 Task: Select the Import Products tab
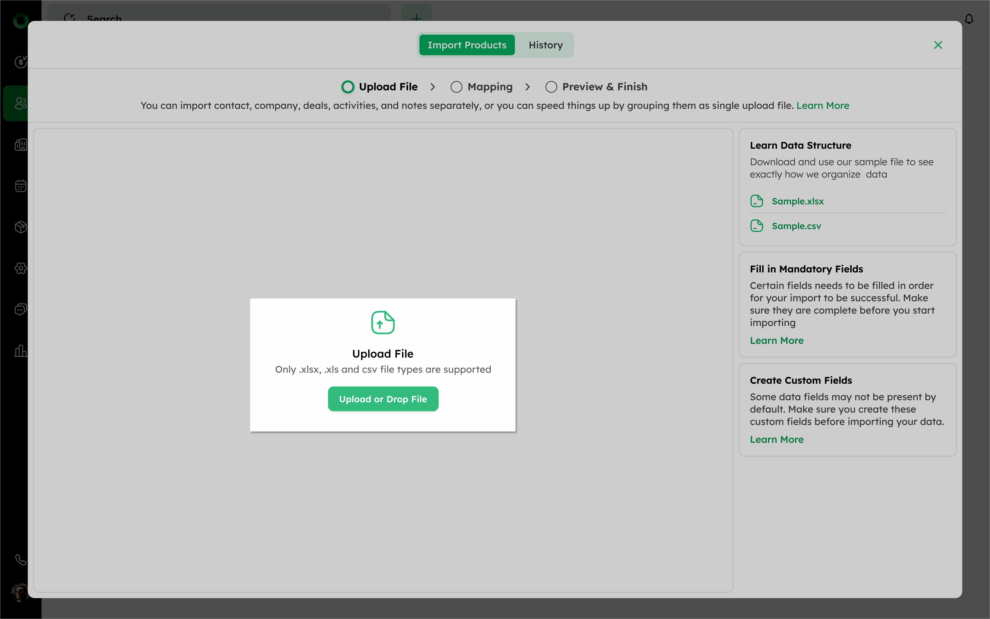coord(467,45)
